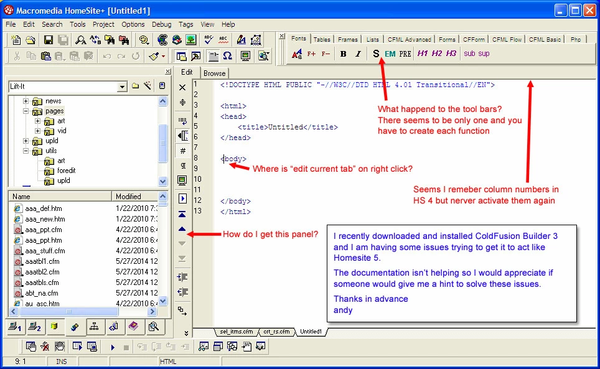Click the Undo arrow icon

(x=107, y=56)
